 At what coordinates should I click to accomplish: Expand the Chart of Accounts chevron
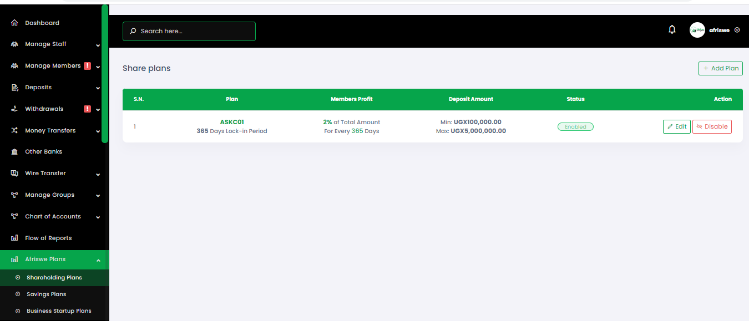98,217
